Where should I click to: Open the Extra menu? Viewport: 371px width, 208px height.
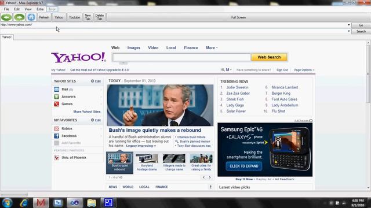coord(40,9)
